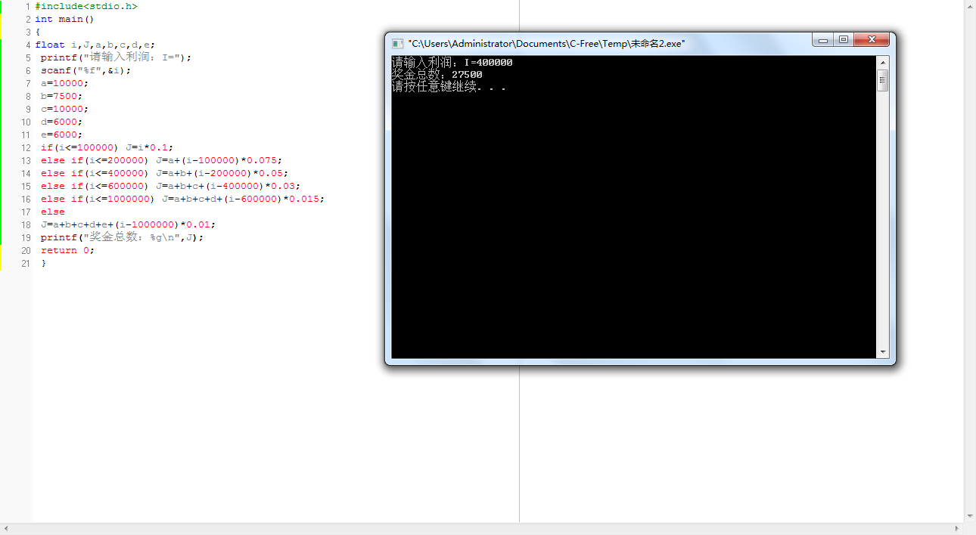976x535 pixels.
Task: Click the 'else if(i<=1000000)' code line
Action: [x=182, y=199]
